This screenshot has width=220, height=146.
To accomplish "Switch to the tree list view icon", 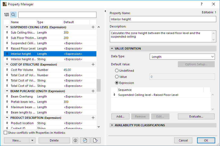I will [7, 15].
